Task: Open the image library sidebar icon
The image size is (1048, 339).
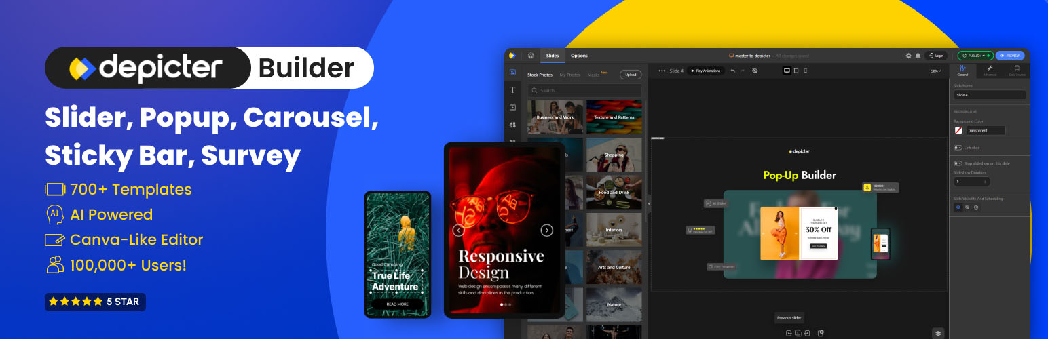Action: [x=512, y=73]
